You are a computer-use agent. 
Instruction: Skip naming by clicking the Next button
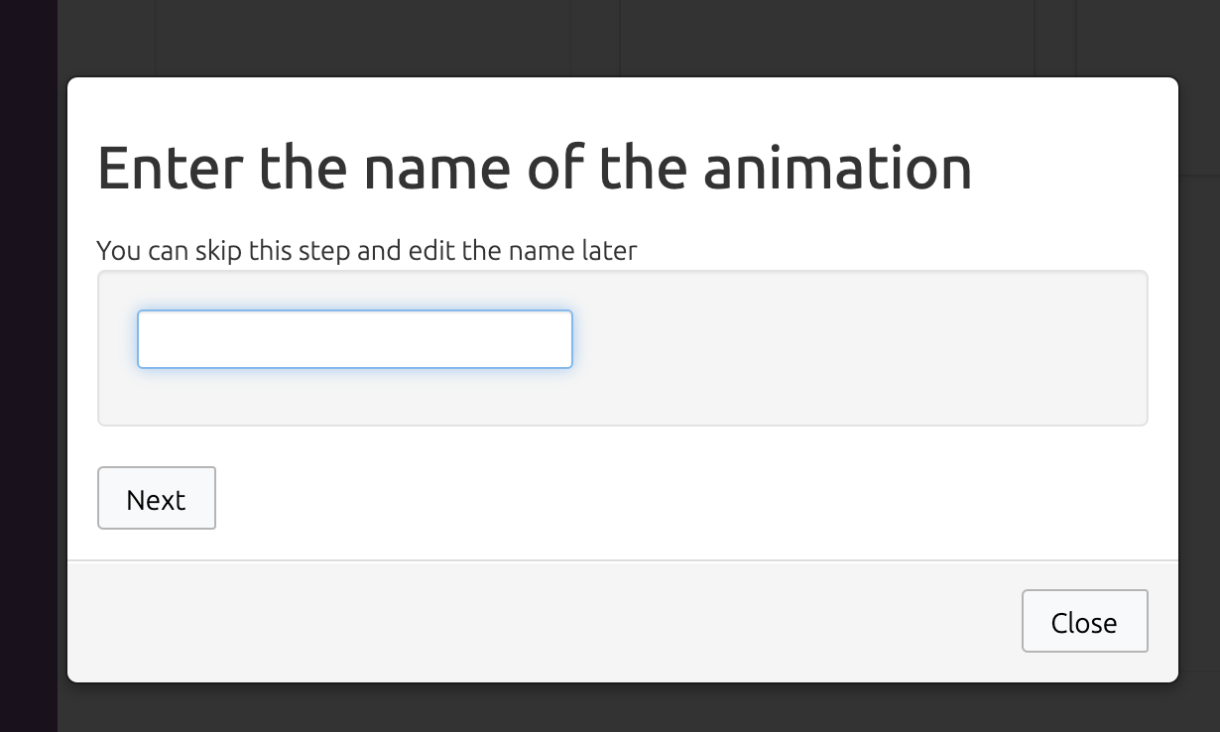tap(157, 498)
